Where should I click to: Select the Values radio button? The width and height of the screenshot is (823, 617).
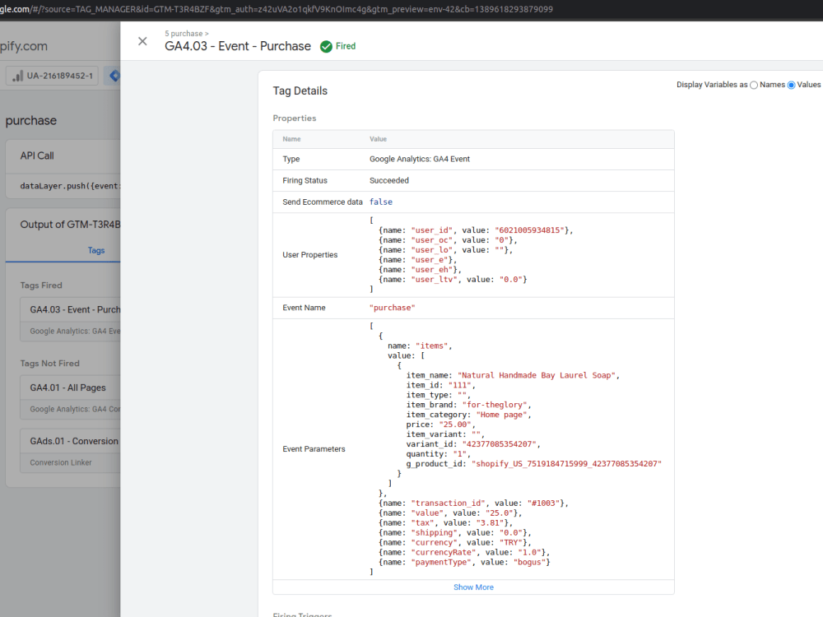click(x=791, y=85)
